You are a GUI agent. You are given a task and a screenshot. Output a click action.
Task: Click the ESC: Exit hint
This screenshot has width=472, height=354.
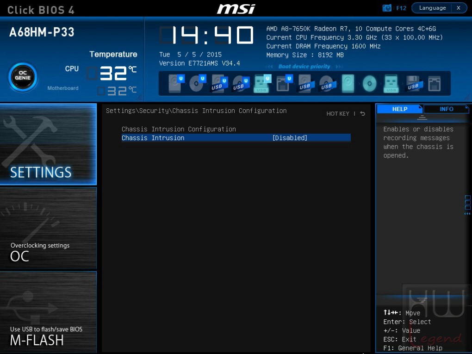pos(399,339)
